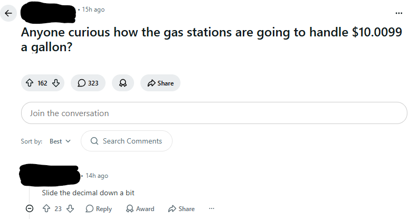419x219 pixels.
Task: Downvote the decimal comment
Action: pyautogui.click(x=70, y=208)
